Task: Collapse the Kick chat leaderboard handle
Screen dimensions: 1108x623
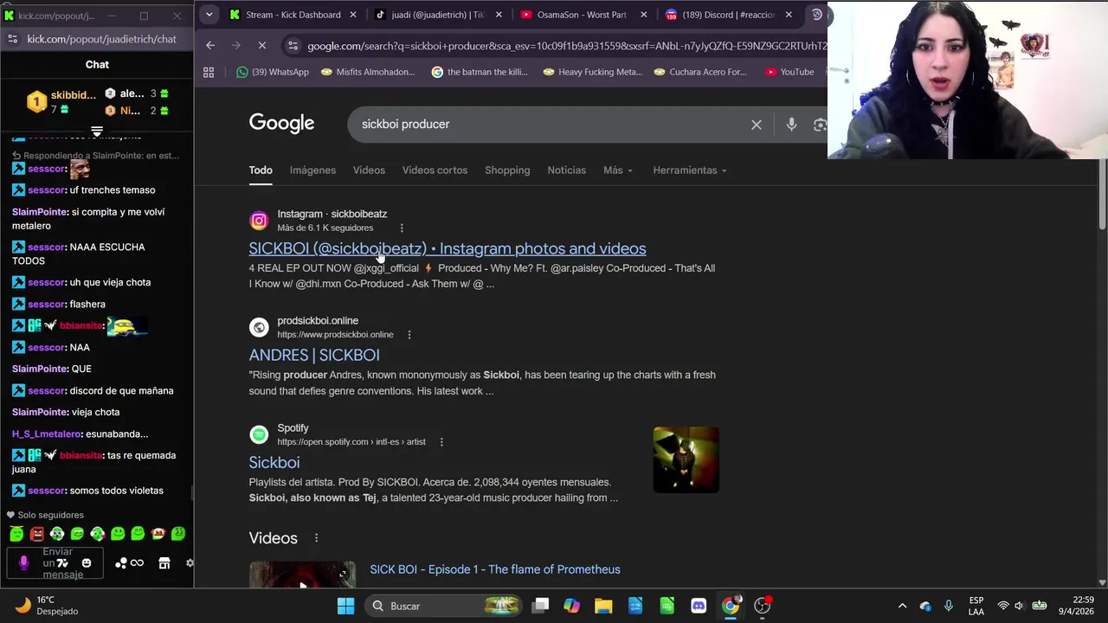Action: 97,132
